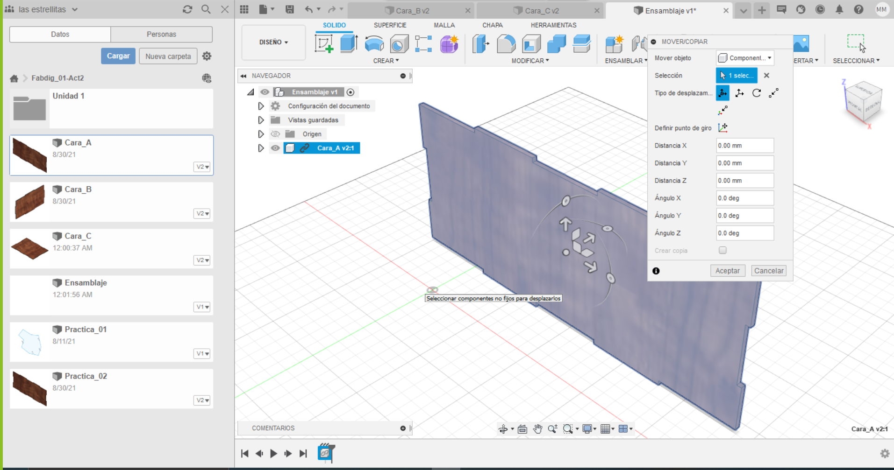Open the Ensamblar dropdown menu
Viewport: 894px width, 470px height.
(626, 61)
